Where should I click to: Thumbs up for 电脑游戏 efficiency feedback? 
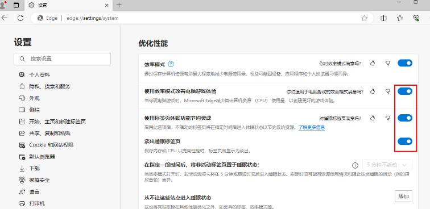373,91
